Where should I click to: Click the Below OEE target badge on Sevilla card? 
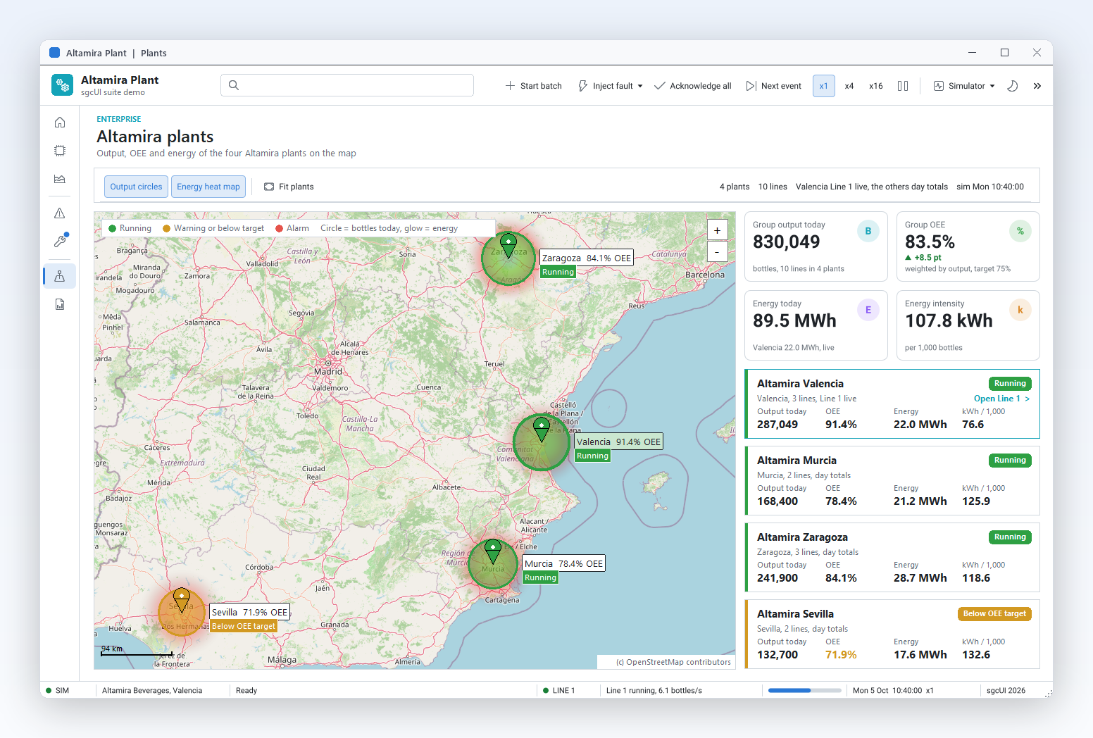tap(994, 614)
